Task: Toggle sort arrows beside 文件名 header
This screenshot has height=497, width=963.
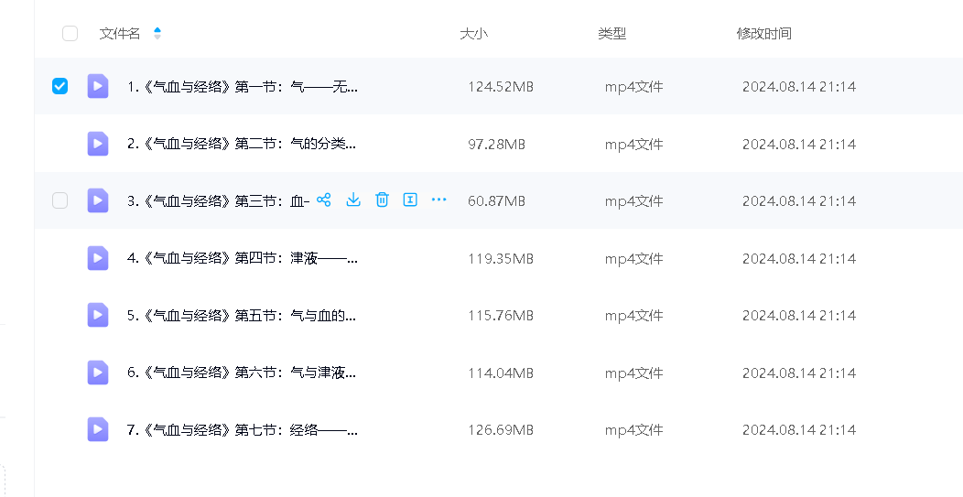Action: click(x=157, y=34)
